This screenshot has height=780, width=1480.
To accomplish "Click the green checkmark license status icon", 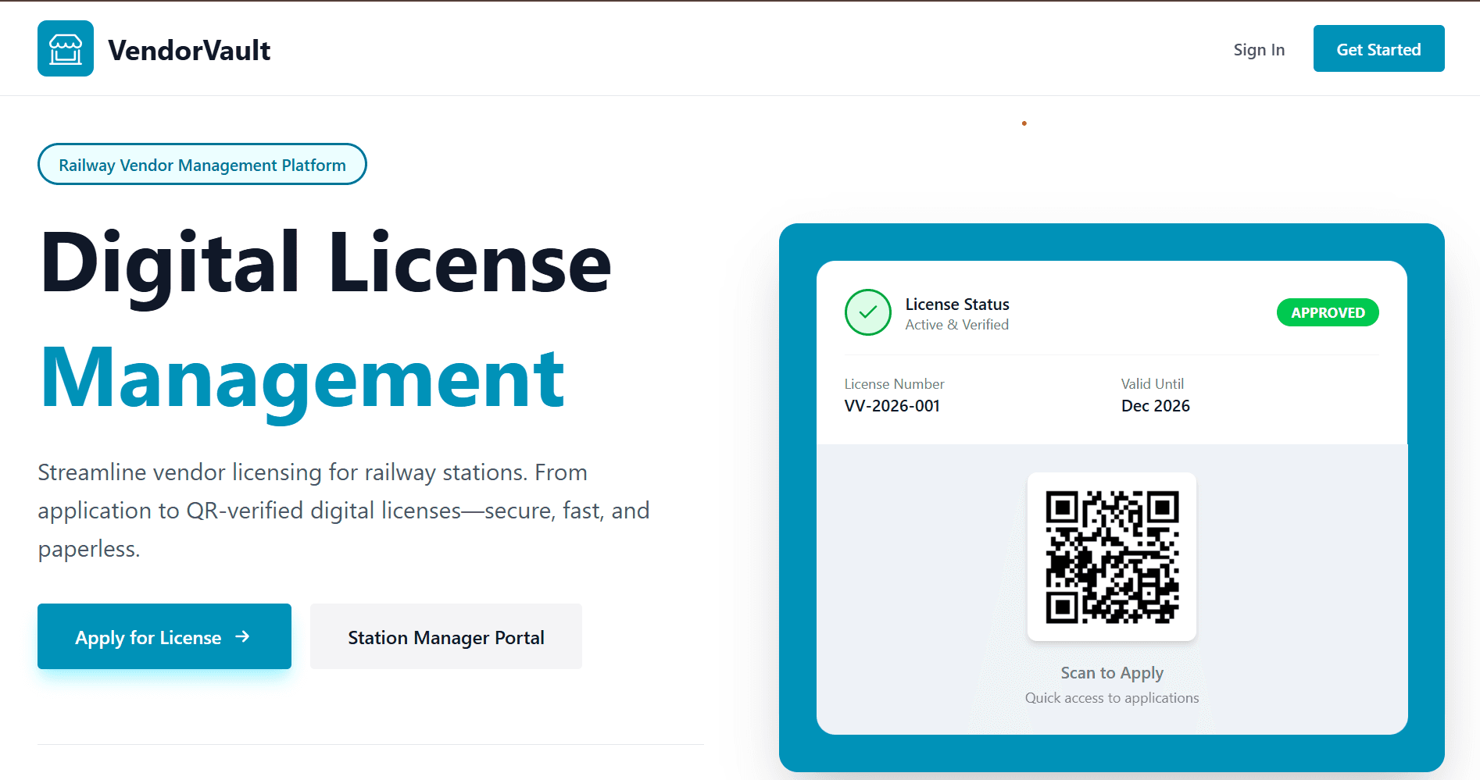I will (x=867, y=312).
